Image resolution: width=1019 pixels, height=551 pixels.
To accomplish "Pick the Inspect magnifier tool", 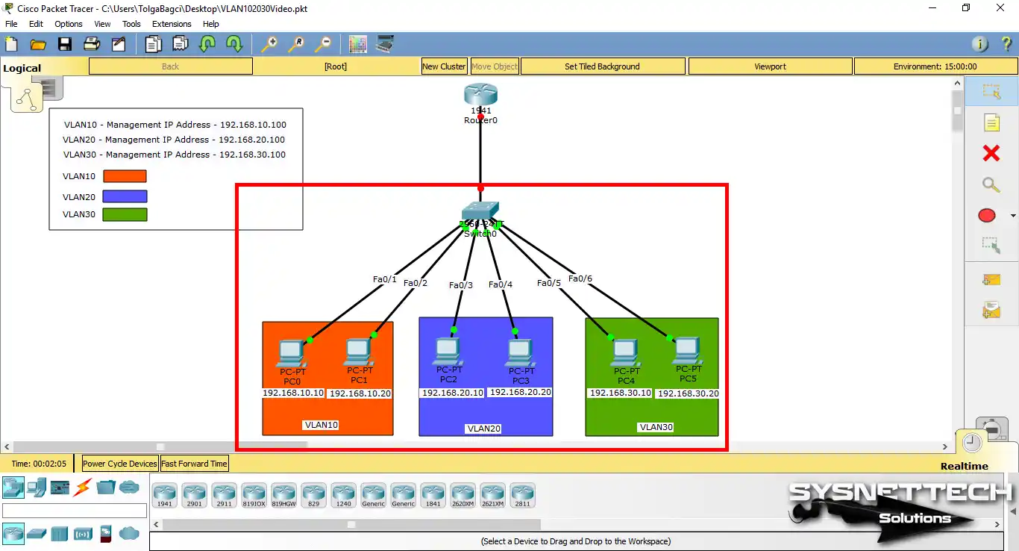I will pyautogui.click(x=991, y=185).
